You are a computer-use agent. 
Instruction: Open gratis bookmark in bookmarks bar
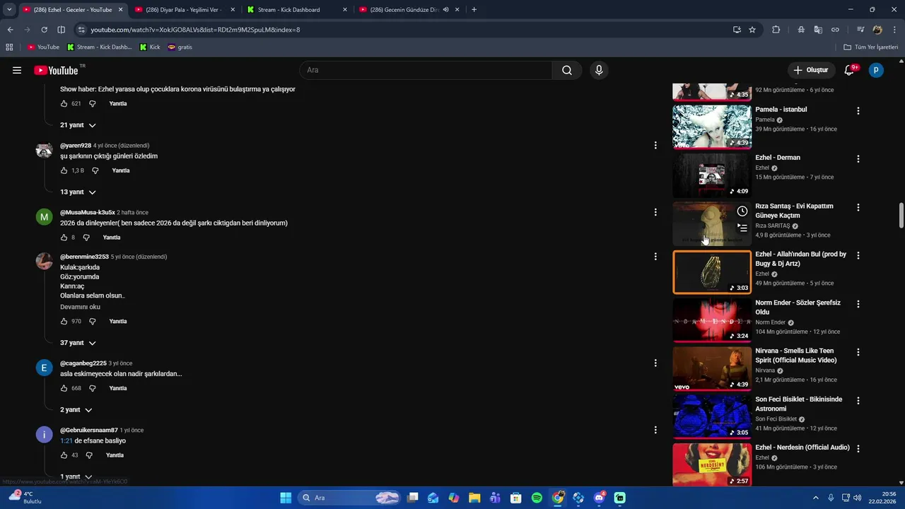pyautogui.click(x=180, y=47)
